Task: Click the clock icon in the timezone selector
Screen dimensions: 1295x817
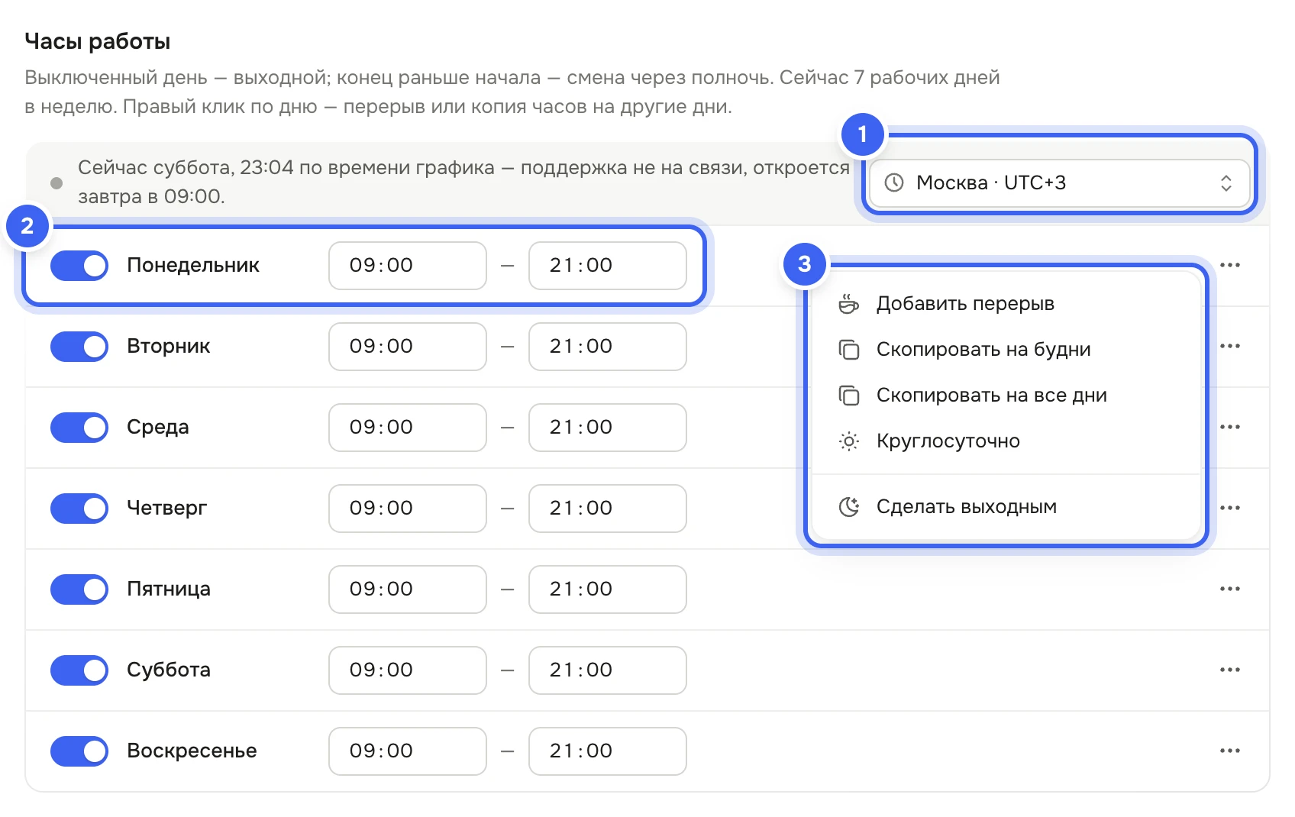Action: [893, 183]
